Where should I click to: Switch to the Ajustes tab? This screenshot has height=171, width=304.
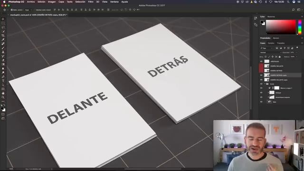click(276, 38)
